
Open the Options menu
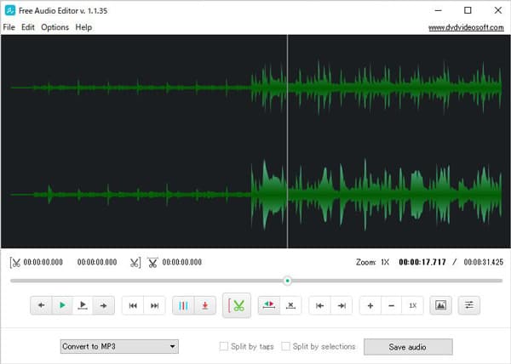coord(55,27)
